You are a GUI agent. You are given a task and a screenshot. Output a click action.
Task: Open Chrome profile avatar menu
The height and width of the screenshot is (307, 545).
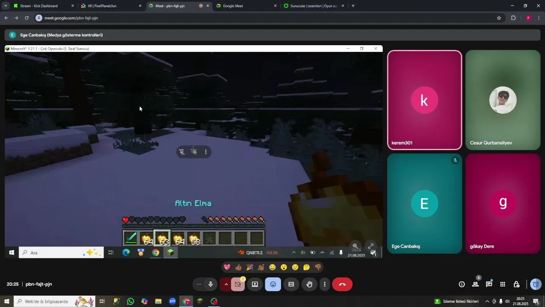coord(528,18)
